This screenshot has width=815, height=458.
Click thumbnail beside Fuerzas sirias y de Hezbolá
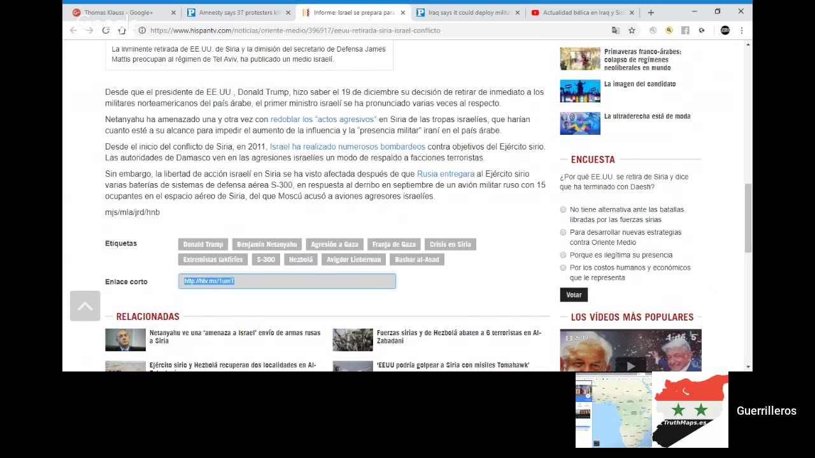tap(353, 340)
